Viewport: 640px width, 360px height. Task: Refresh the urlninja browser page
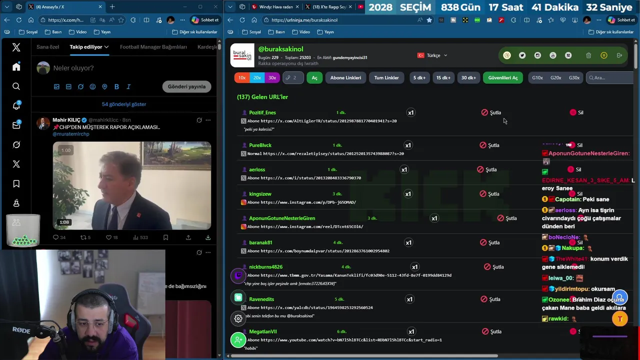[x=242, y=20]
